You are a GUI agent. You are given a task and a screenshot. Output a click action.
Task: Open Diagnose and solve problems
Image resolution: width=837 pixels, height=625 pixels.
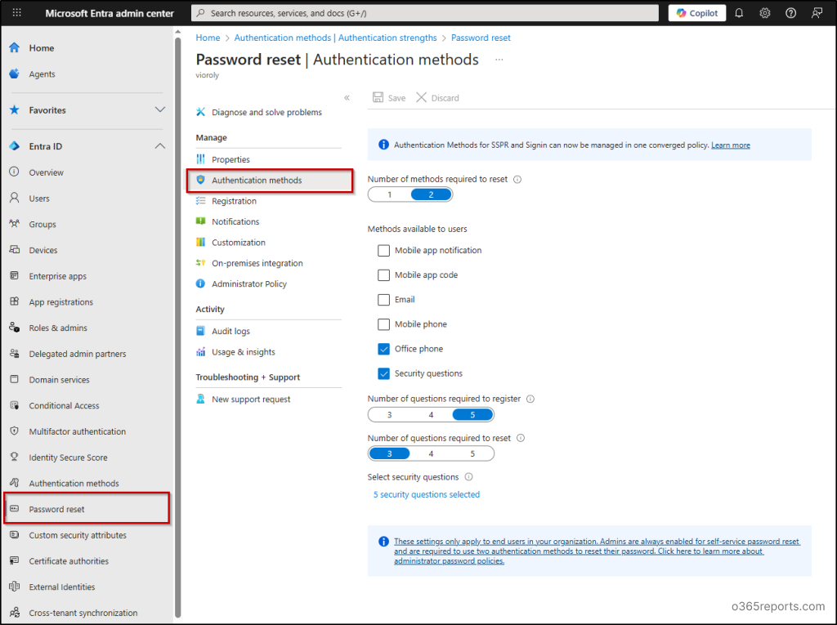coord(269,112)
